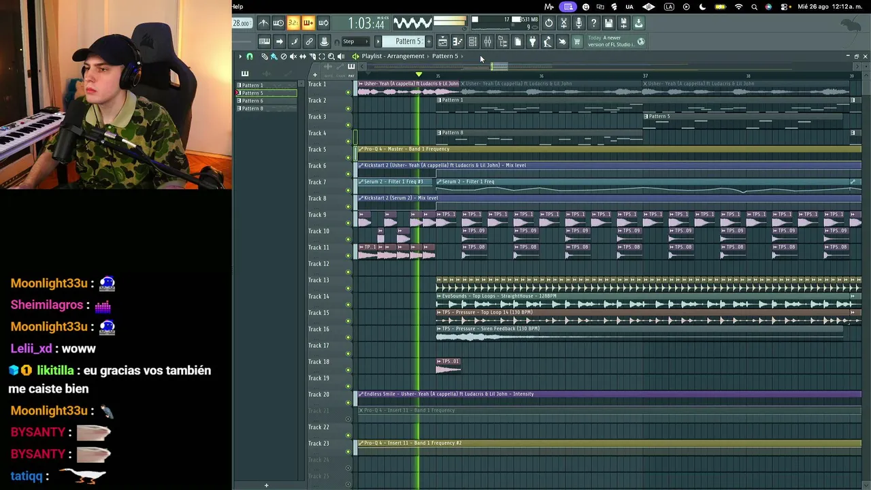Screen dimensions: 871x490
Task: Click the microphone recording icon
Action: pyautogui.click(x=578, y=23)
